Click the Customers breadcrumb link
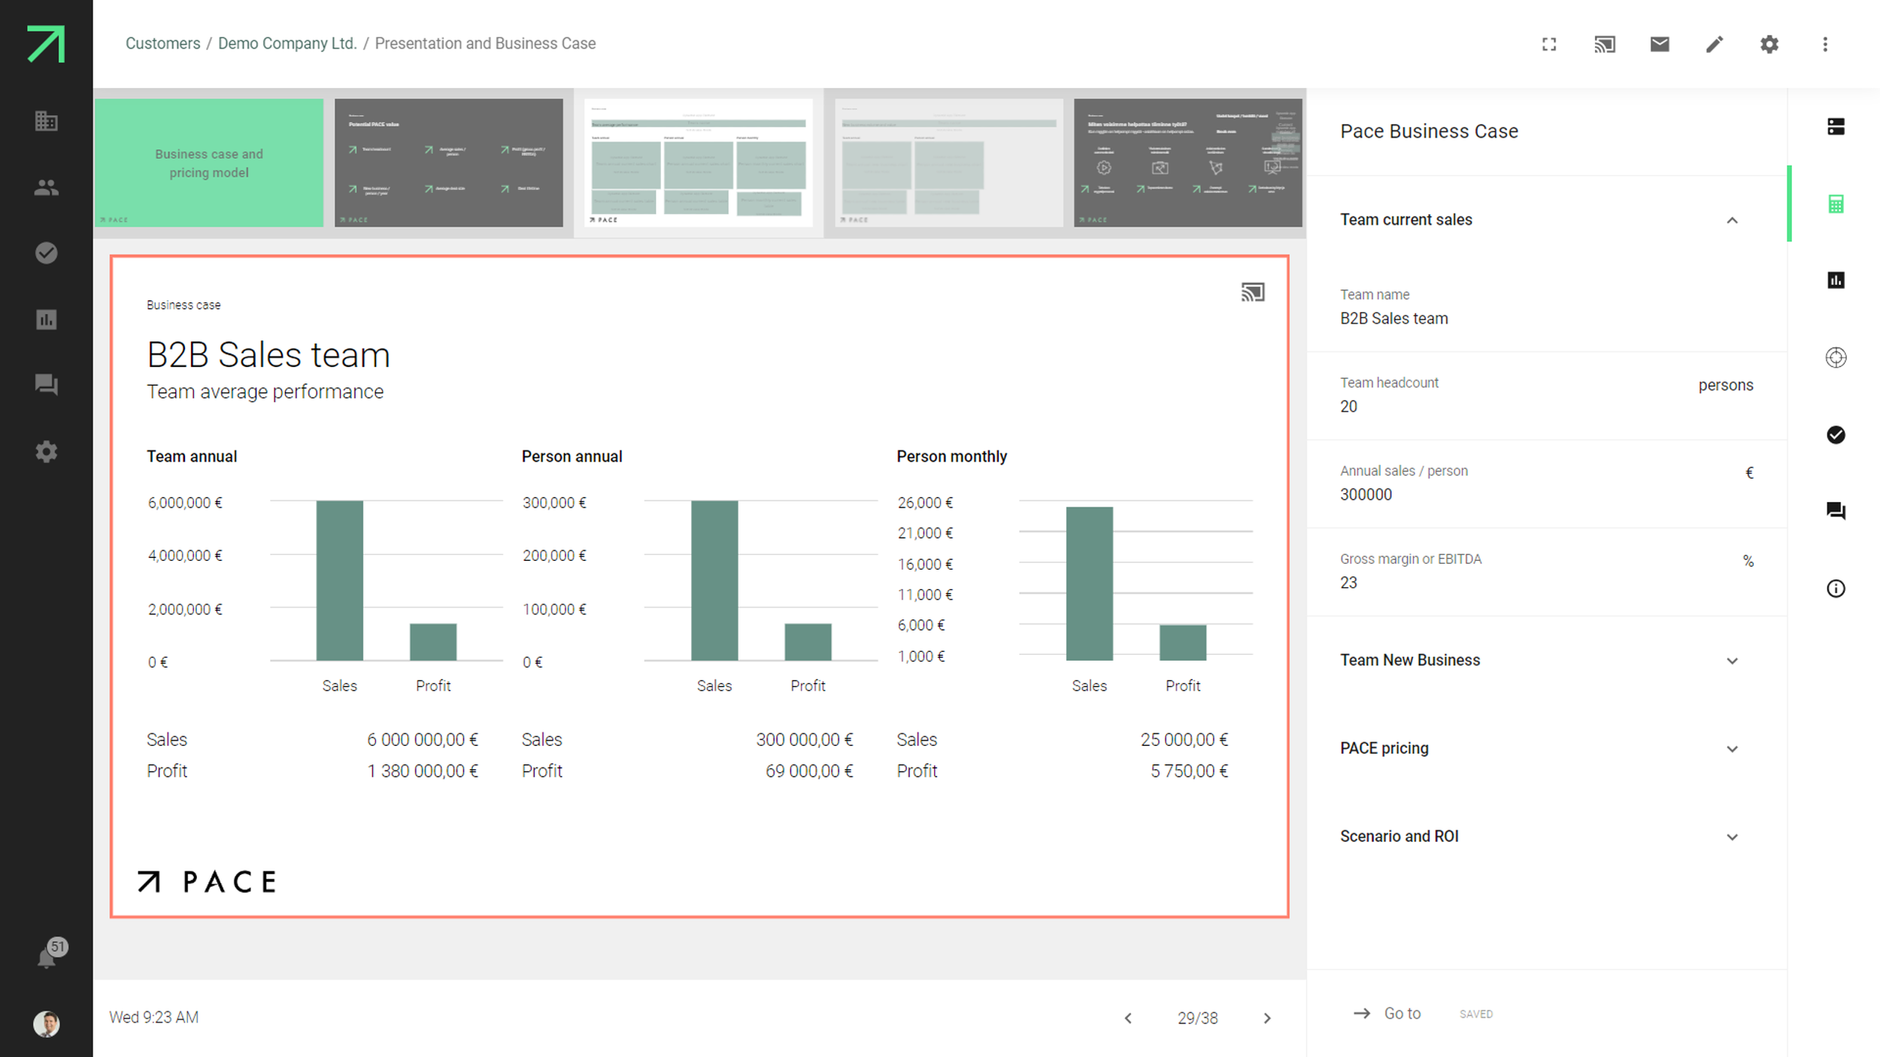Screen dimensions: 1880x1057 pos(162,44)
